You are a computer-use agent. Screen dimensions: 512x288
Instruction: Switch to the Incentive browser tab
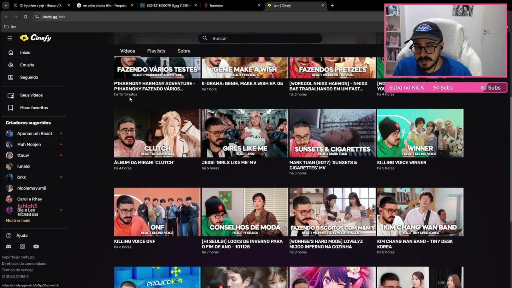click(232, 6)
